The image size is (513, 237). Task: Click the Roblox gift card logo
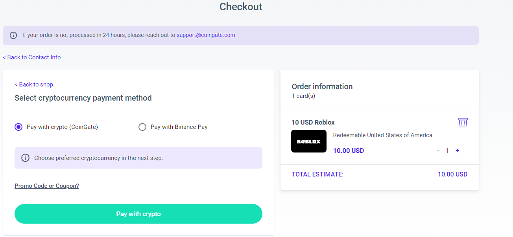pyautogui.click(x=309, y=141)
